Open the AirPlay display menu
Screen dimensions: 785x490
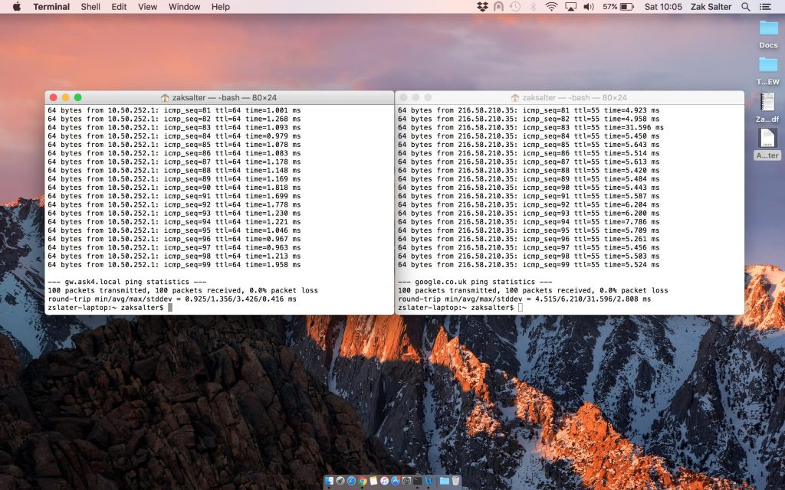pyautogui.click(x=570, y=6)
